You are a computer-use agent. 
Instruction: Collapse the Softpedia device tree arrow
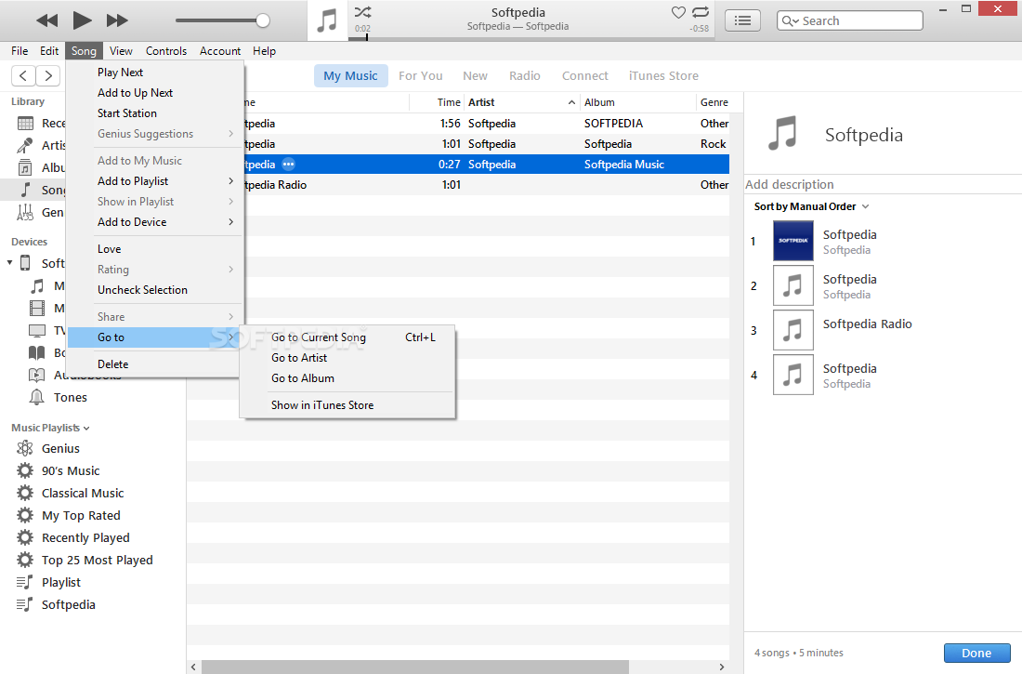[x=10, y=263]
